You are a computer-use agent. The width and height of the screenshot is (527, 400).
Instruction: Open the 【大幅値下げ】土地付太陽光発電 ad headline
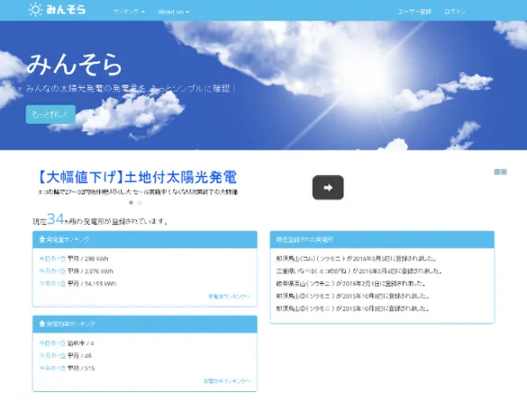click(x=136, y=178)
